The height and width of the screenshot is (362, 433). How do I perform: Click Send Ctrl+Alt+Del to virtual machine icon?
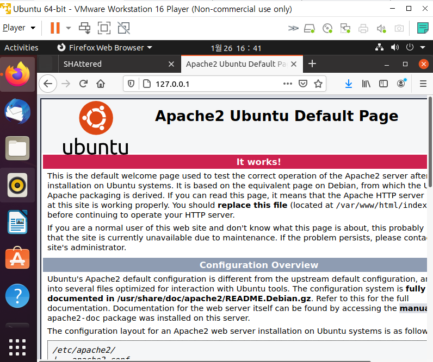coord(84,28)
